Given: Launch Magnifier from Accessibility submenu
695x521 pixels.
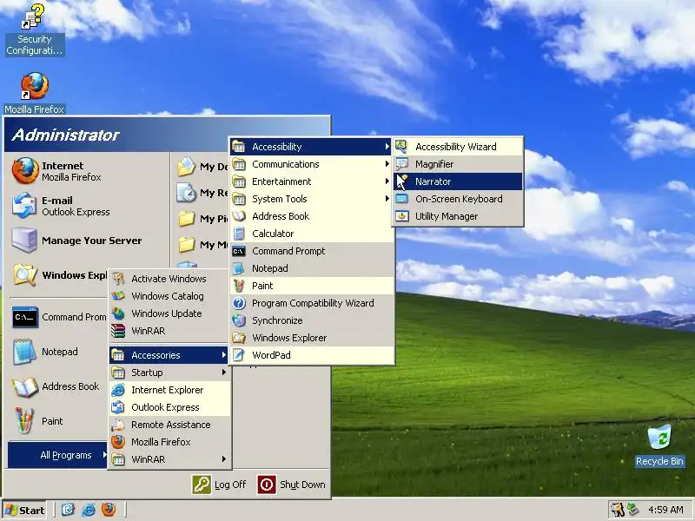Looking at the screenshot, I should (458, 164).
